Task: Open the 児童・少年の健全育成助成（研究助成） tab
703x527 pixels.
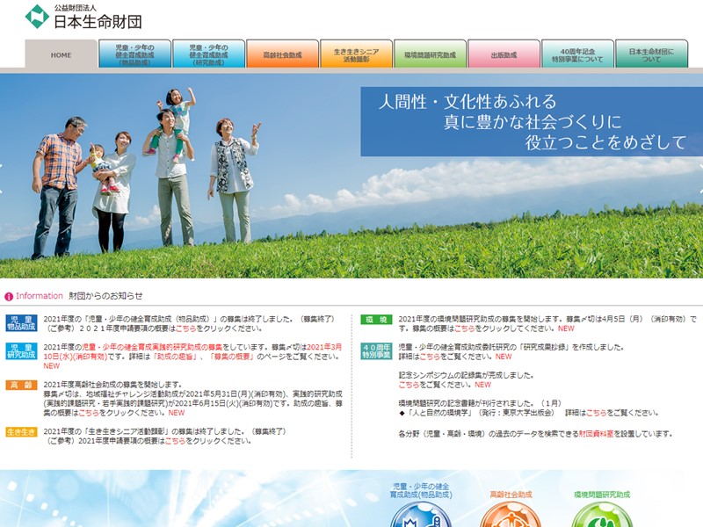Action: tap(208, 54)
